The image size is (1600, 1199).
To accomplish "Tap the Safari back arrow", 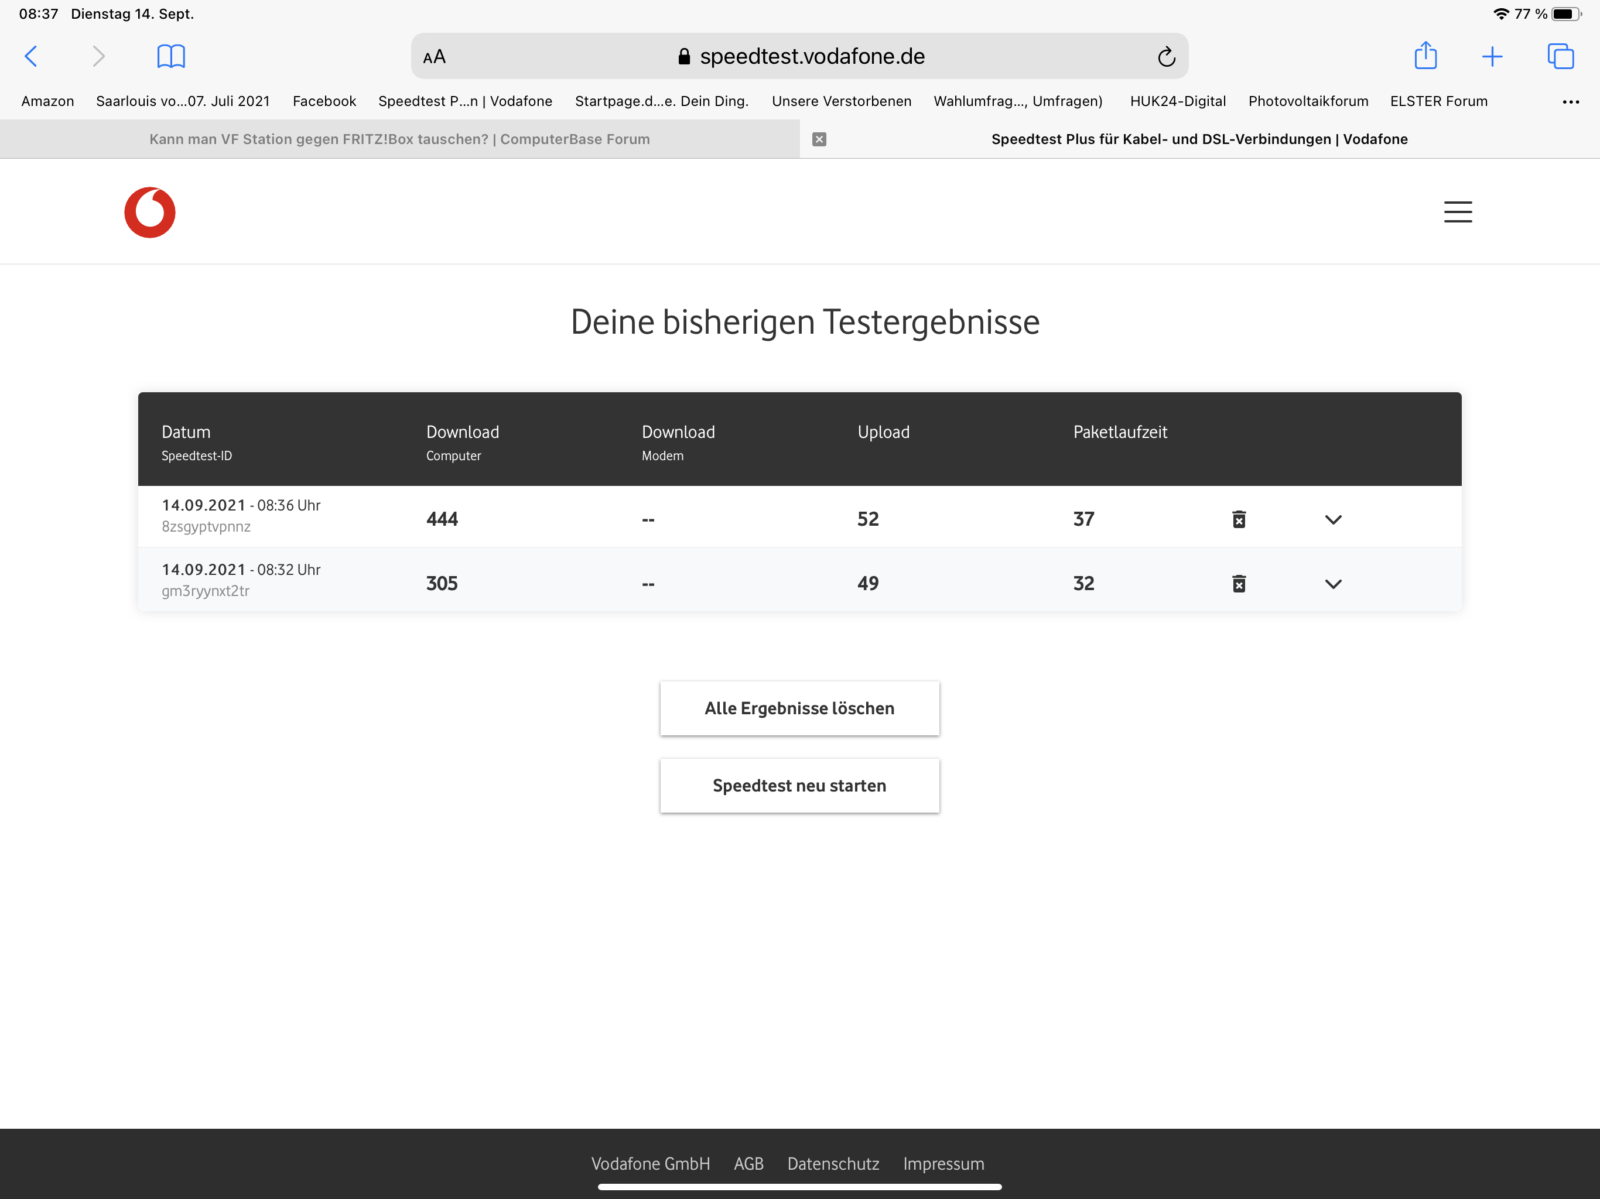I will tap(31, 56).
